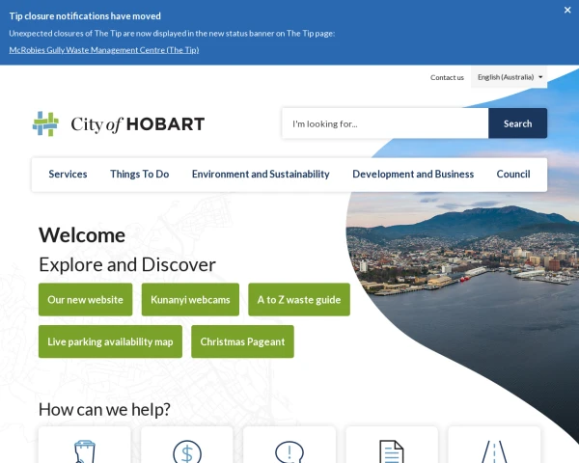Click the dollar sign payment icon
Image resolution: width=579 pixels, height=463 pixels.
click(x=187, y=449)
